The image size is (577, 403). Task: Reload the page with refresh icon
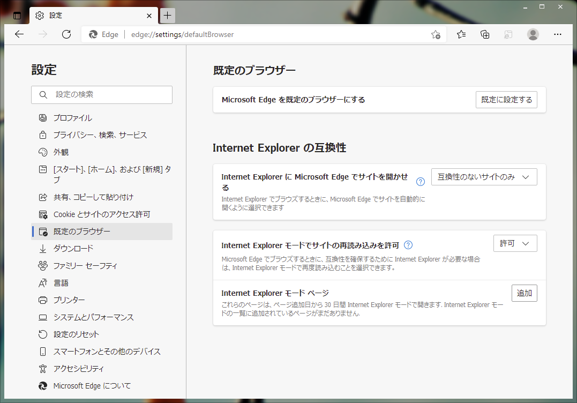[66, 35]
